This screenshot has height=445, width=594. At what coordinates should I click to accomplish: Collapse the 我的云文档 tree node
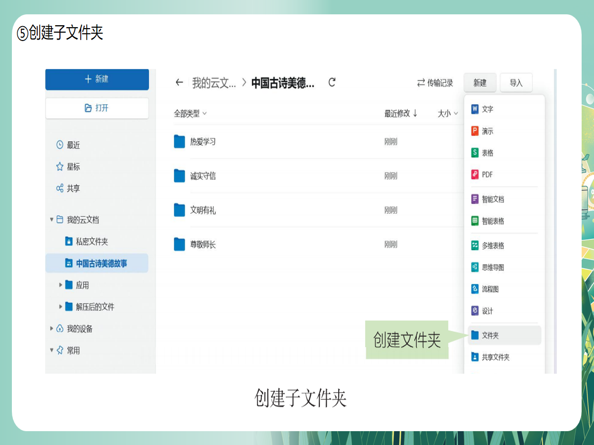[51, 220]
